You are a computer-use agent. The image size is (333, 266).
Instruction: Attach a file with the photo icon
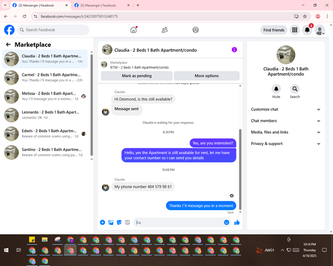click(111, 222)
